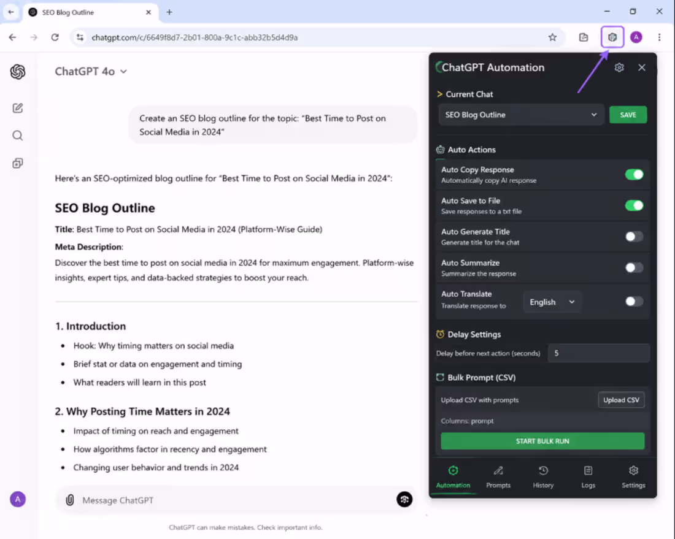Click the 1. Introduction heading

click(90, 326)
